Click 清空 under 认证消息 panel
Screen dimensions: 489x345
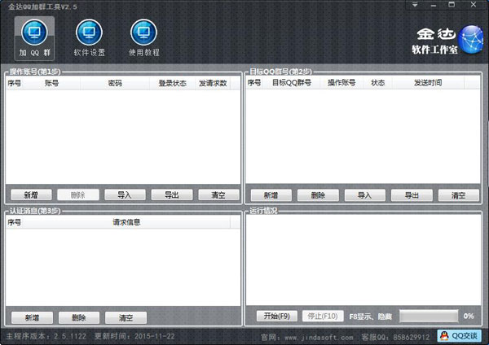tap(126, 317)
